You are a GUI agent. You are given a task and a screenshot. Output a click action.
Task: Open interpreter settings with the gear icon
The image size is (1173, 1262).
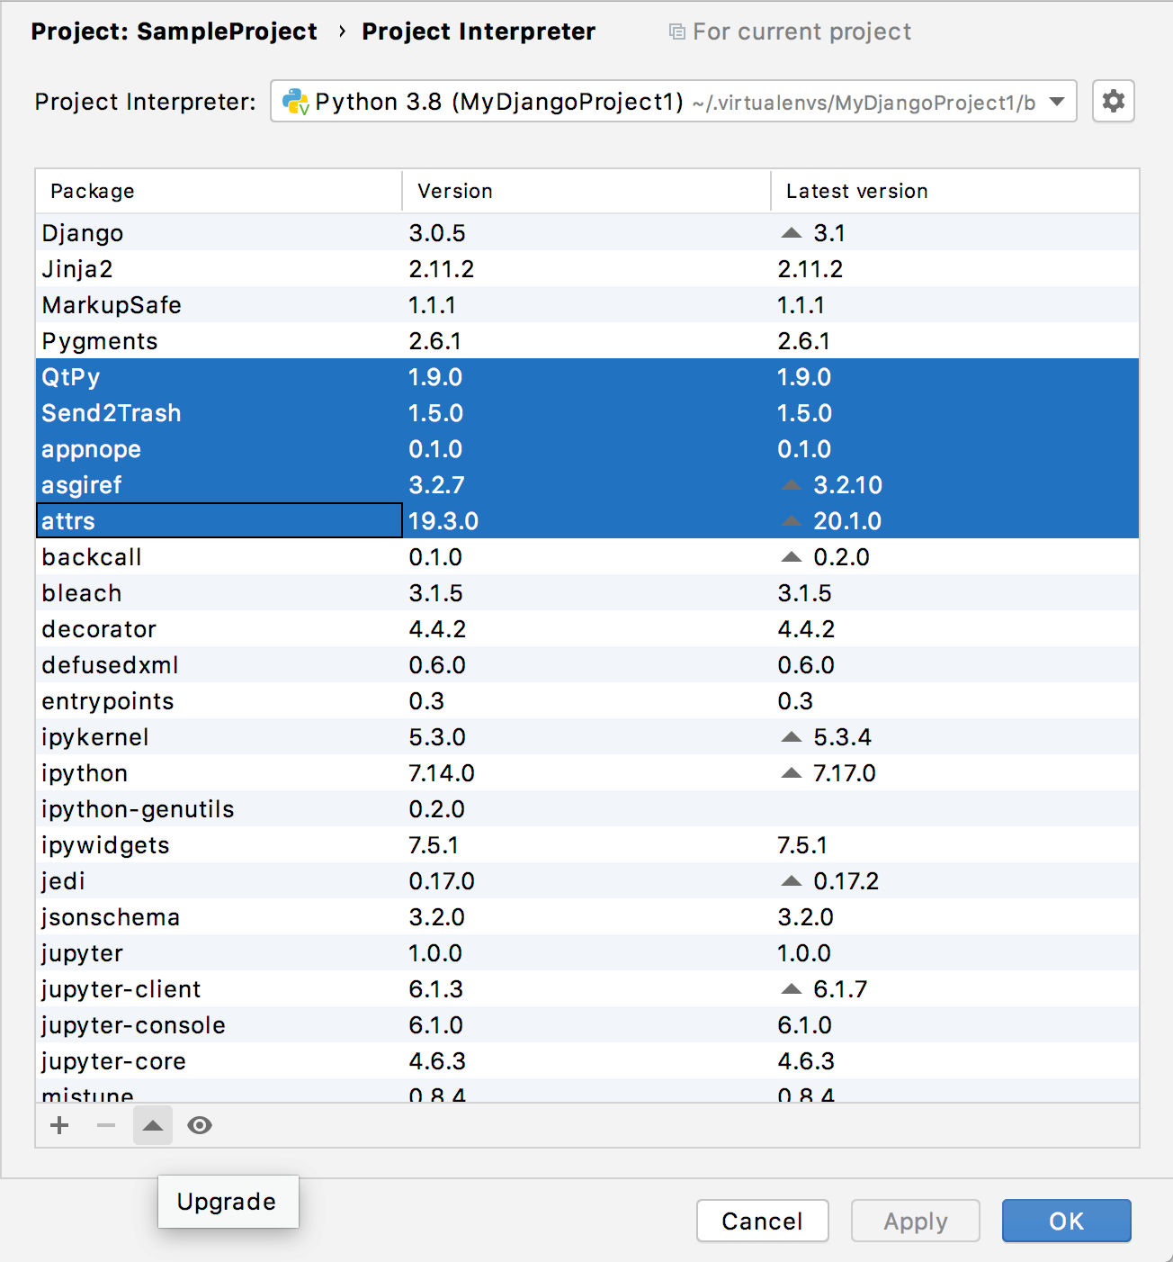click(x=1114, y=101)
